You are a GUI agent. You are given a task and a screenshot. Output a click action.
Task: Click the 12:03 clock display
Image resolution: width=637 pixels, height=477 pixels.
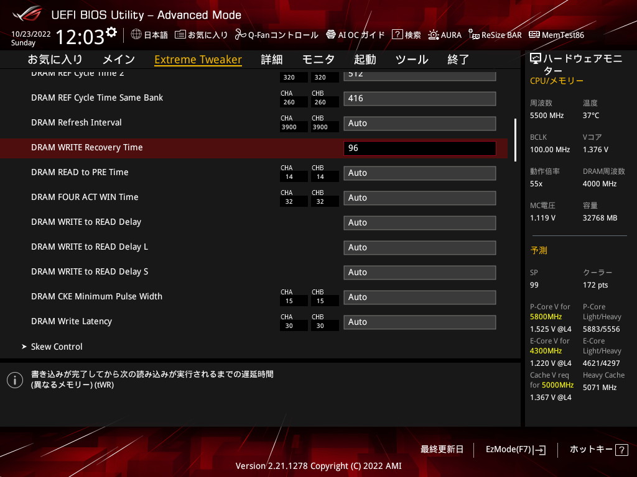click(80, 37)
